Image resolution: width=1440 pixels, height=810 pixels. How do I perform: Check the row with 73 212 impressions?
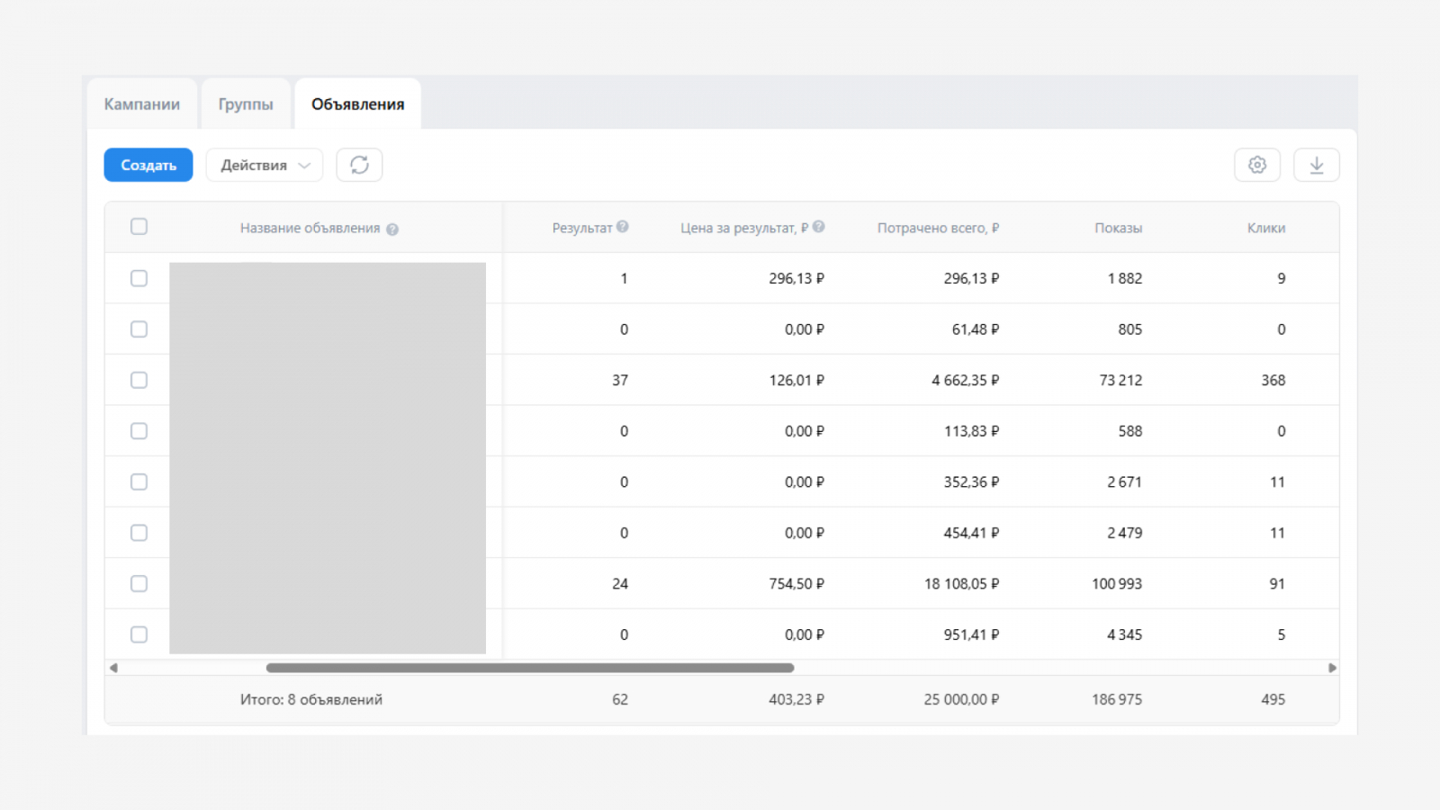coord(139,380)
